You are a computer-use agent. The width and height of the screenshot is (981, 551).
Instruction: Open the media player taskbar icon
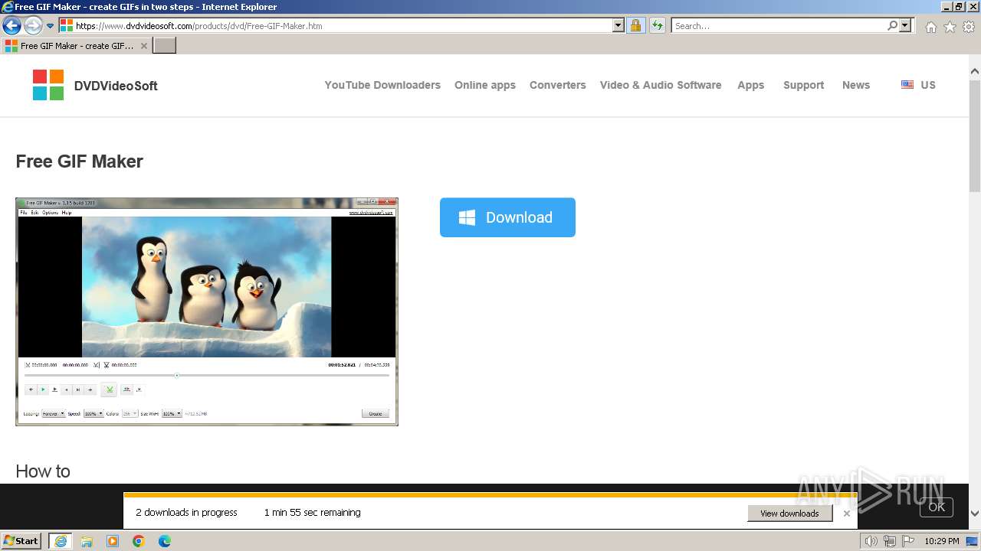click(x=113, y=541)
